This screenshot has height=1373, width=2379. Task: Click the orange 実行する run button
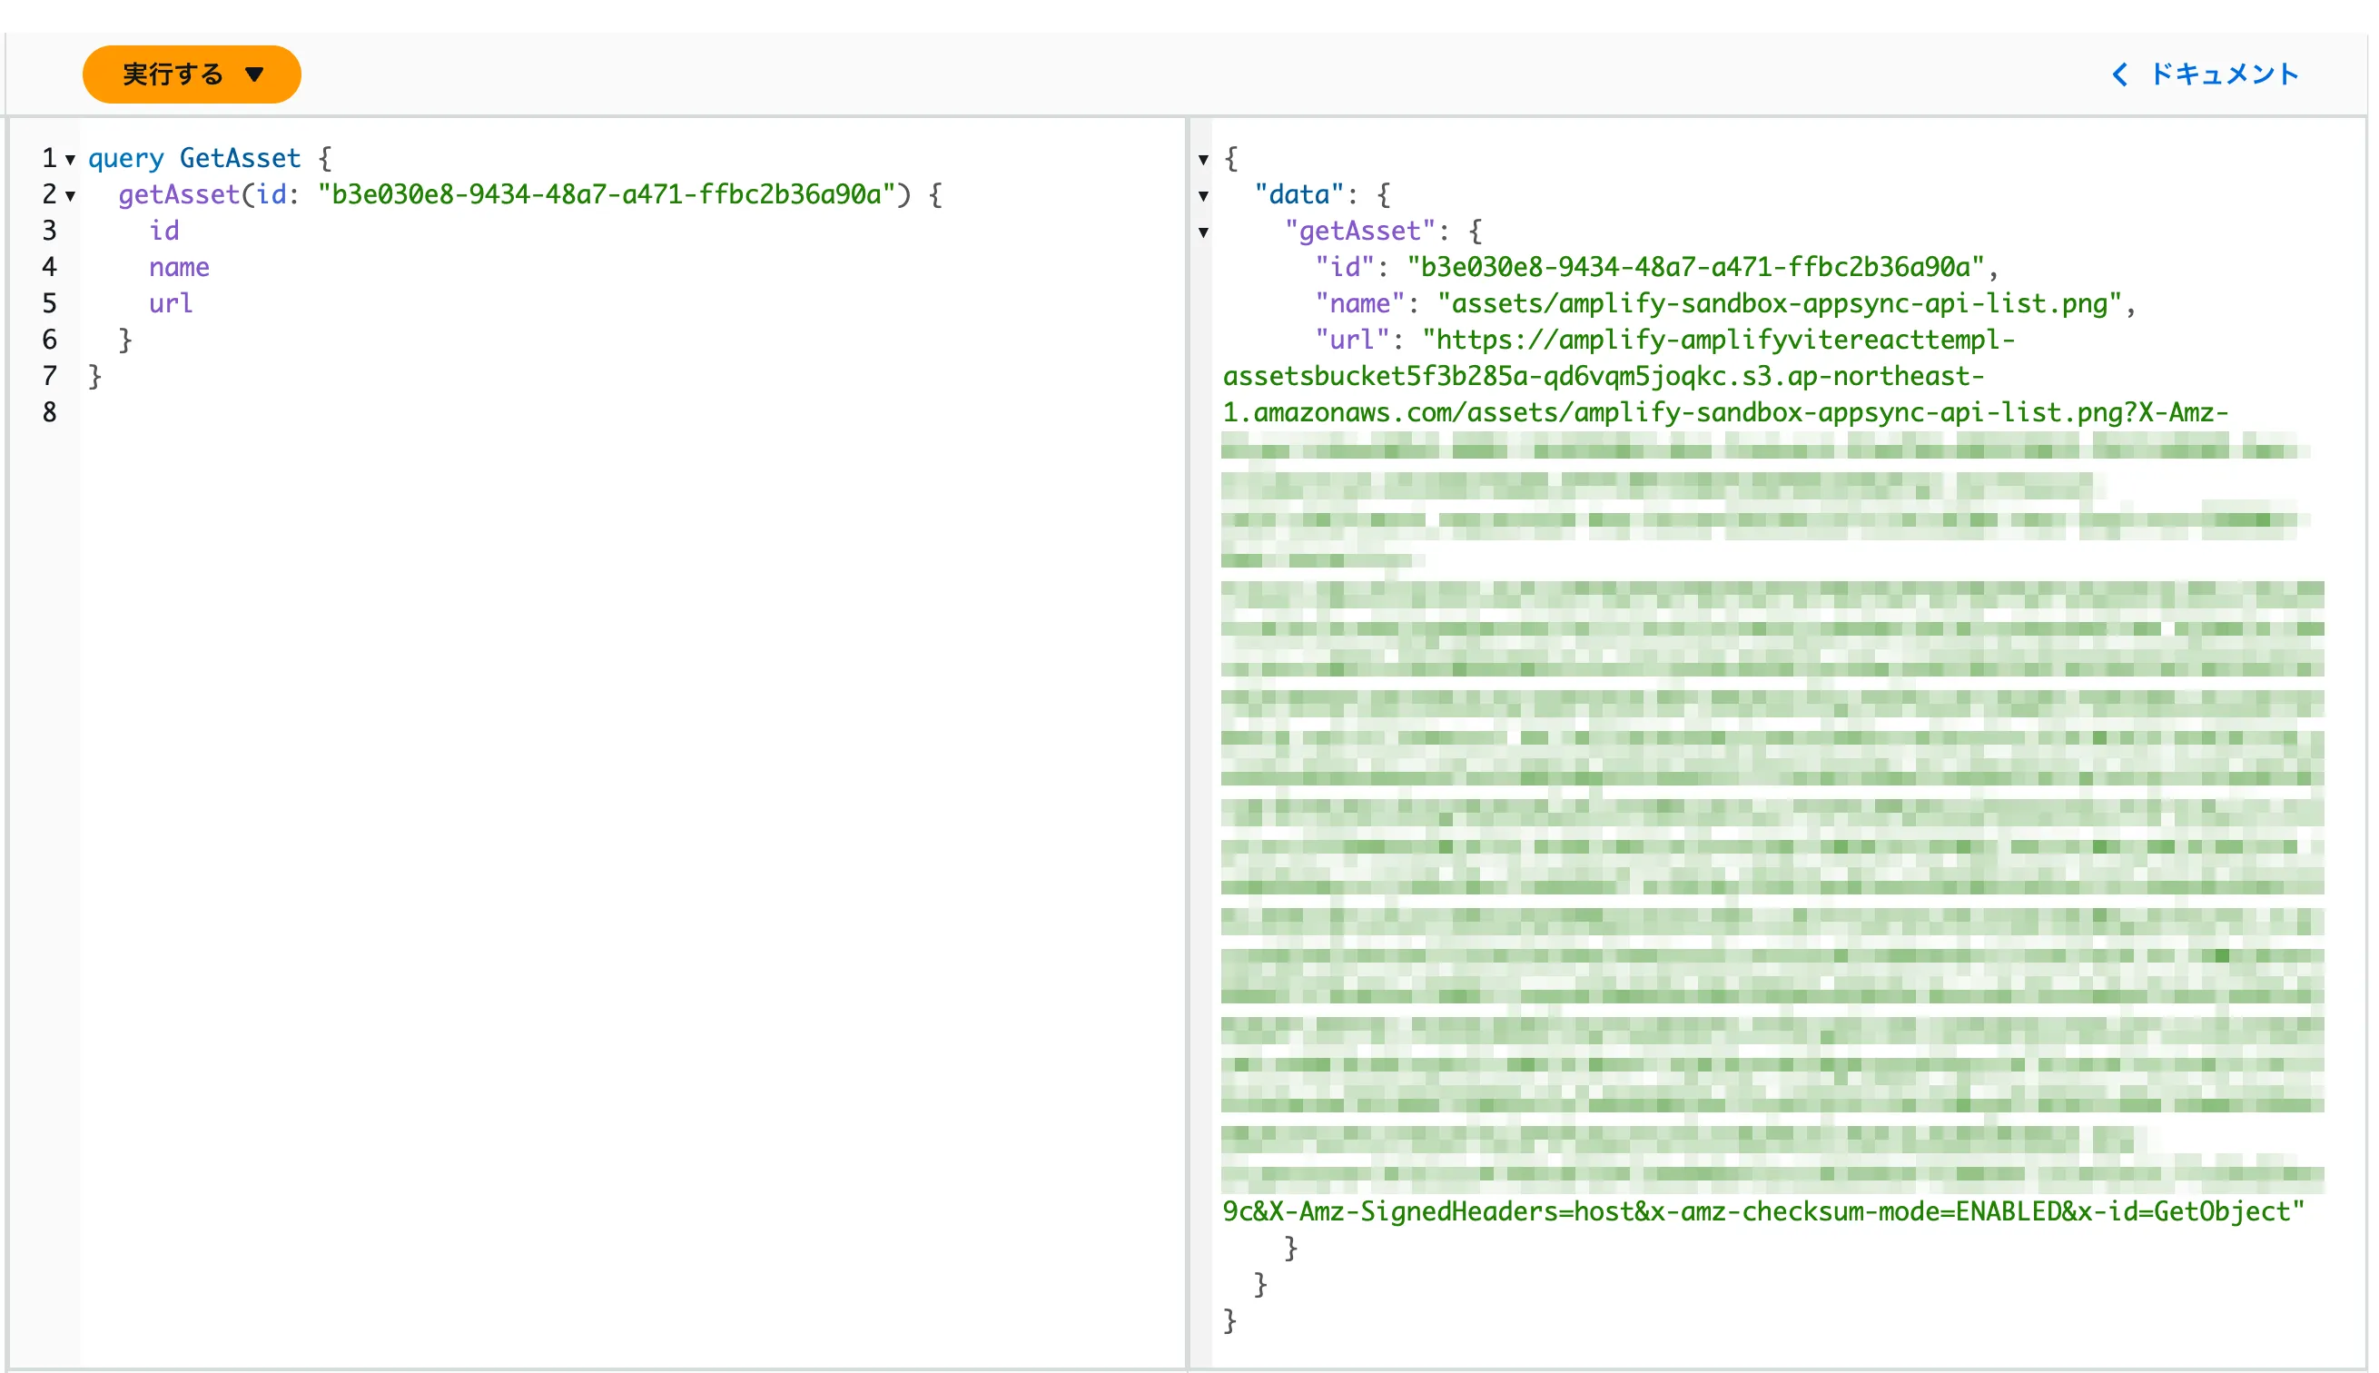[173, 74]
